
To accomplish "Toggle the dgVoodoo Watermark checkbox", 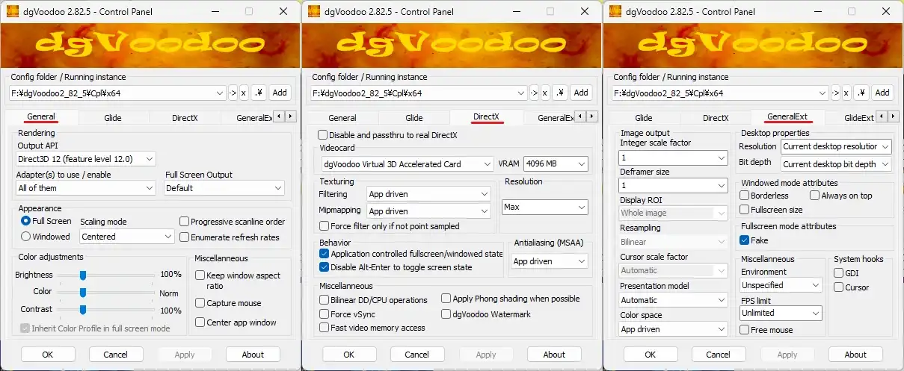I will (446, 314).
